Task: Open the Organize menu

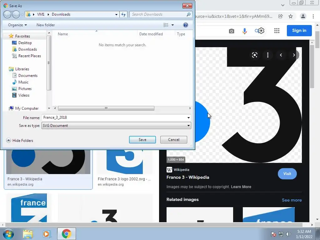Action: pyautogui.click(x=17, y=25)
